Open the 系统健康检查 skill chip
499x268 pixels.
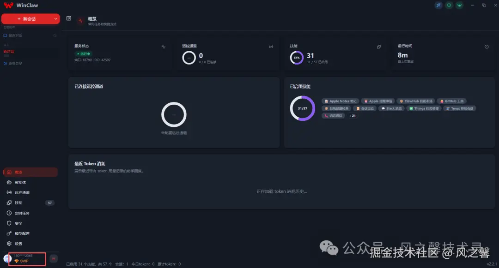(x=337, y=108)
